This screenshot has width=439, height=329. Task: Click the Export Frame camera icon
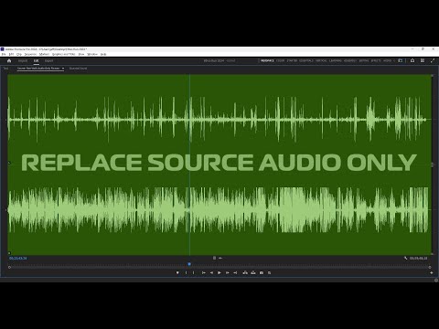(x=262, y=272)
